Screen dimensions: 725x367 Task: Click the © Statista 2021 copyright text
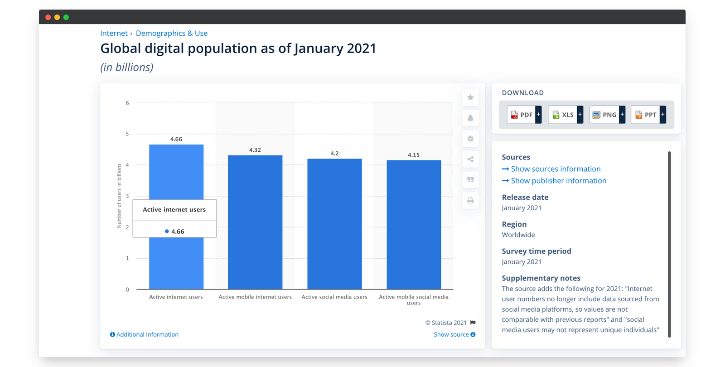[446, 323]
